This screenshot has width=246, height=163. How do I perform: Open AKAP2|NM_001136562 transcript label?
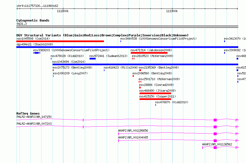pyautogui.click(x=217, y=144)
